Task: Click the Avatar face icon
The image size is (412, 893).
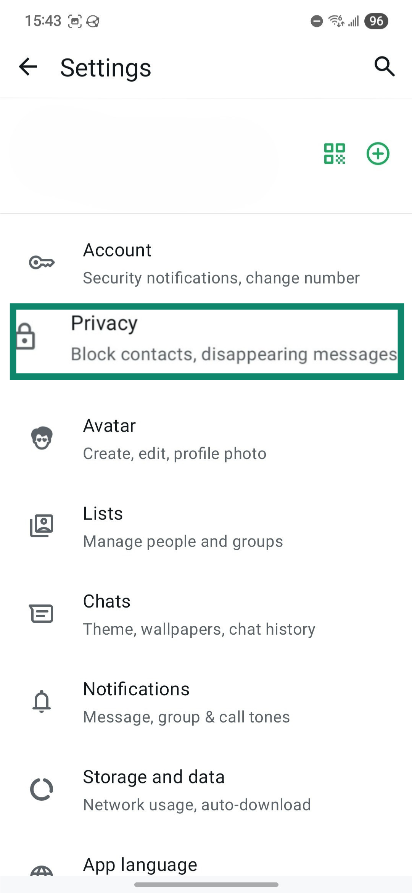Action: point(42,438)
